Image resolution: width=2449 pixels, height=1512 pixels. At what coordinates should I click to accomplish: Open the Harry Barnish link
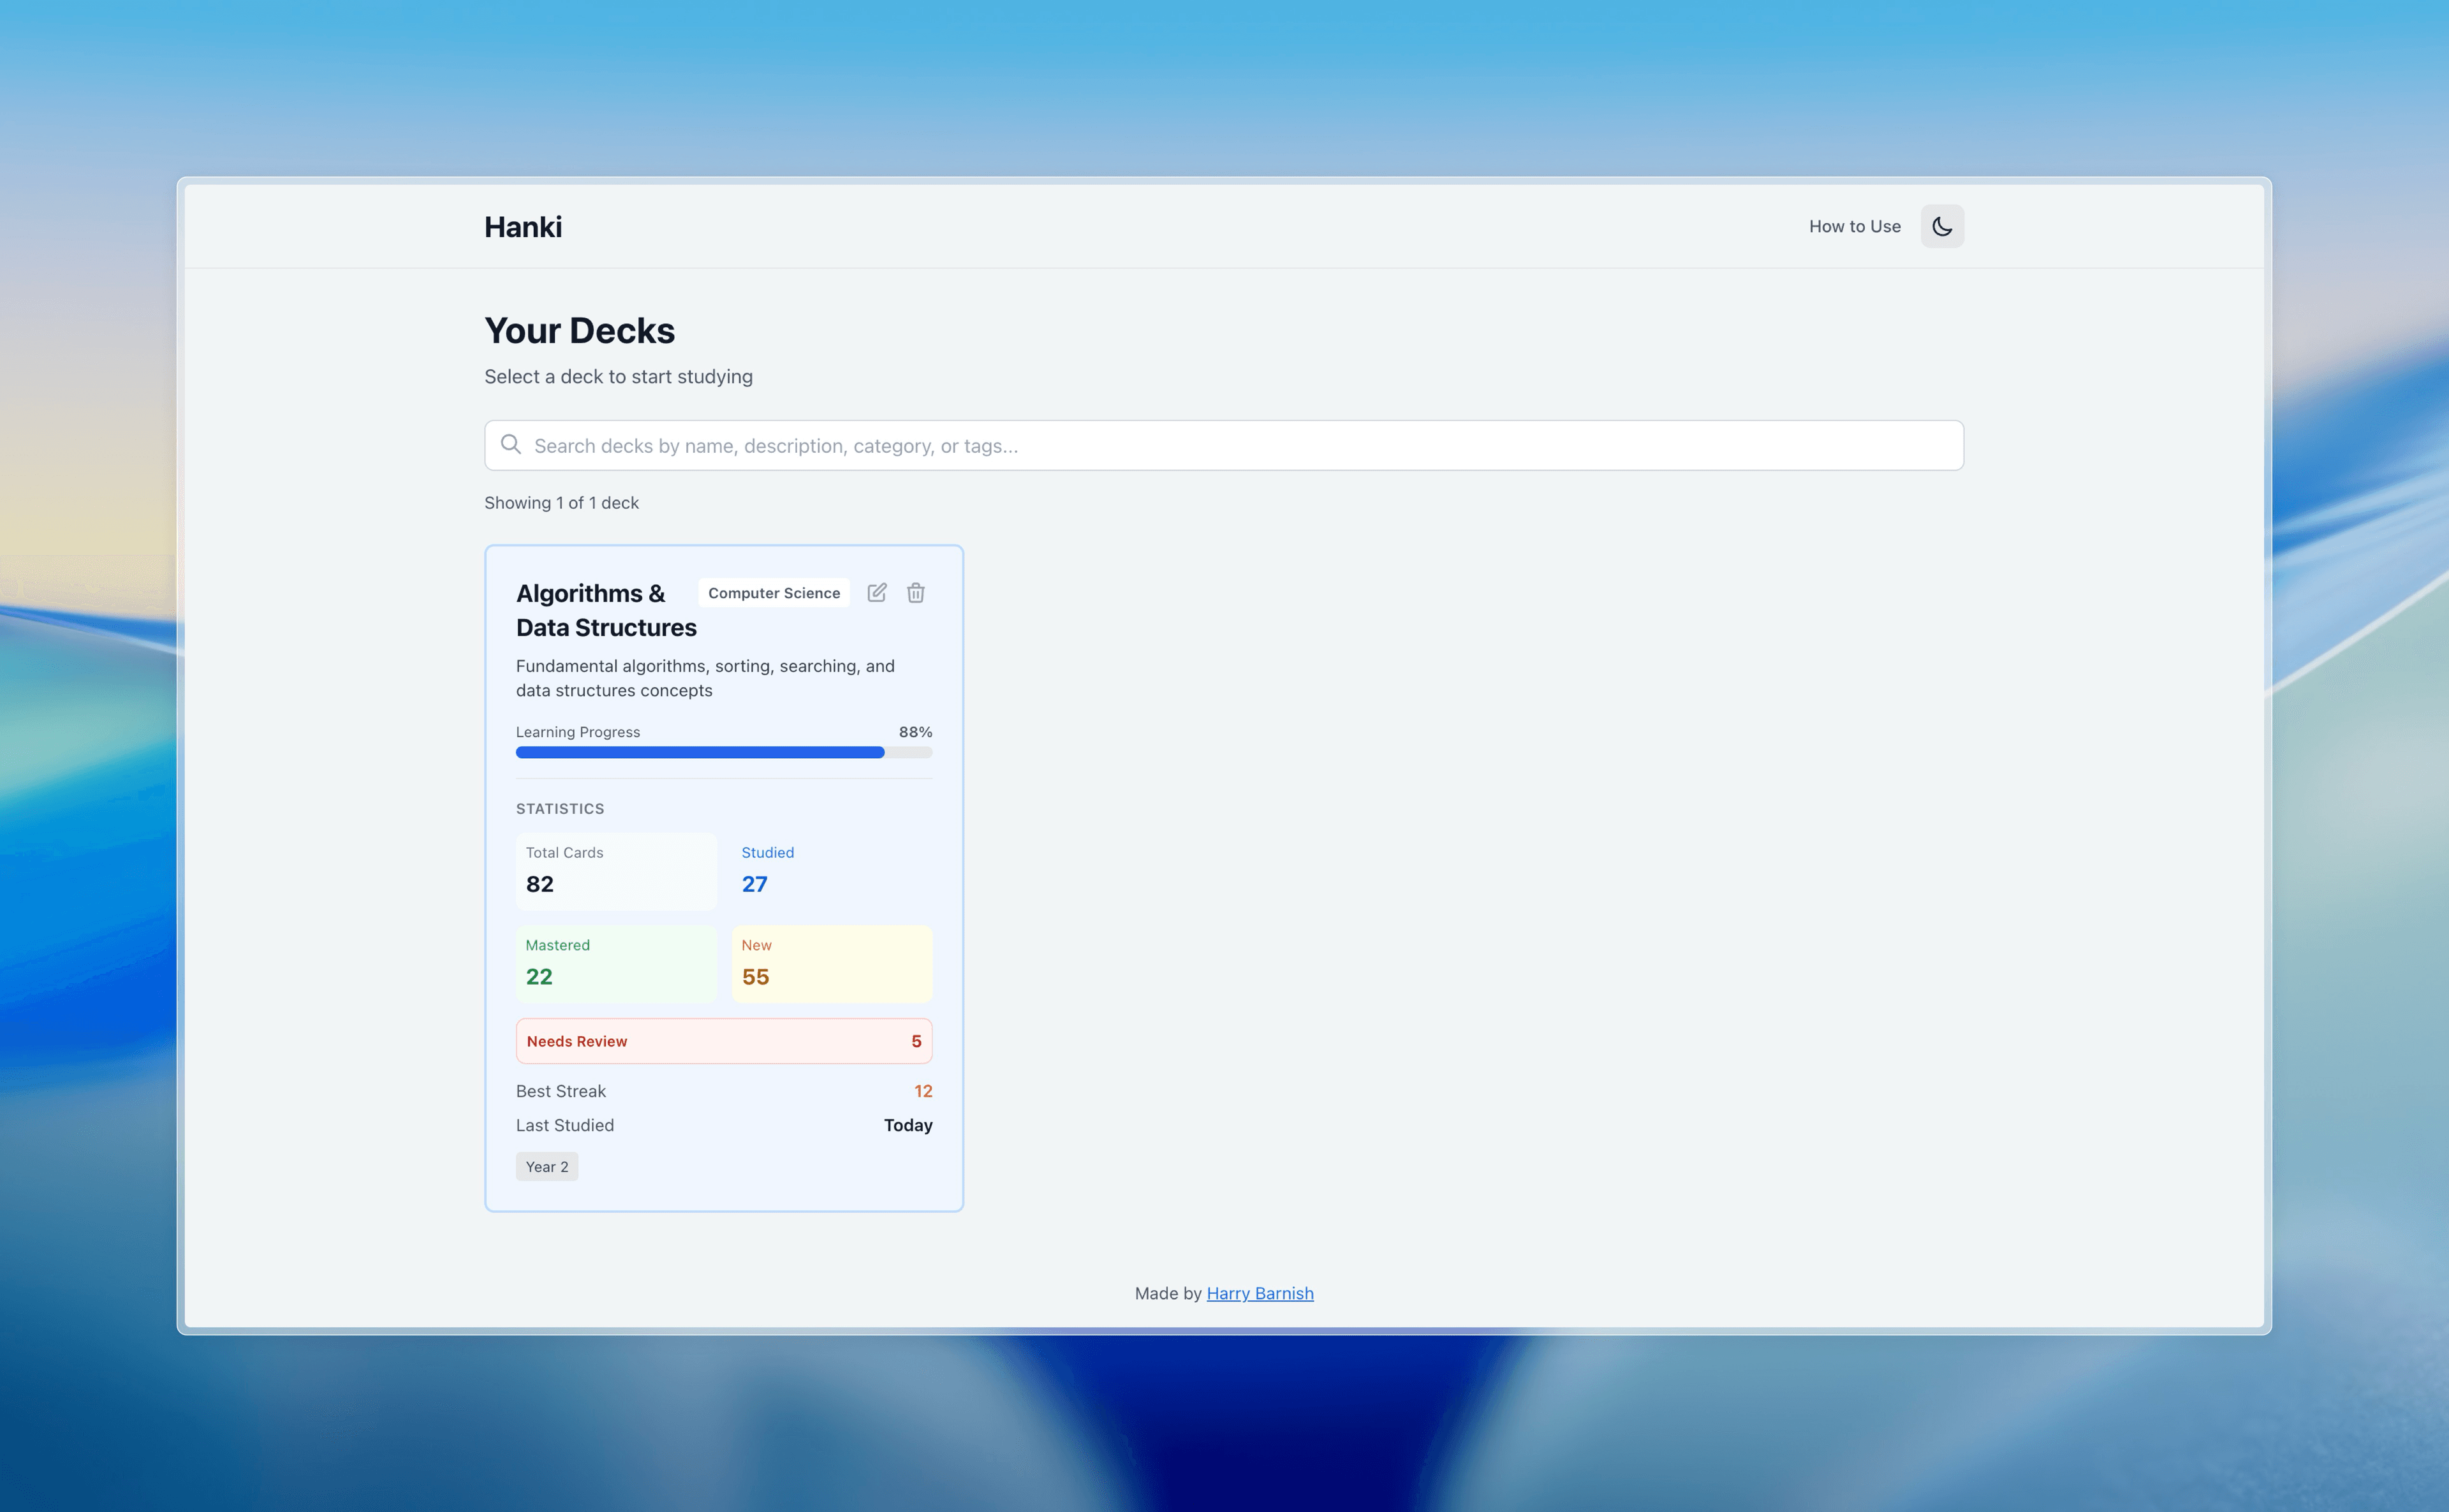[1259, 1293]
